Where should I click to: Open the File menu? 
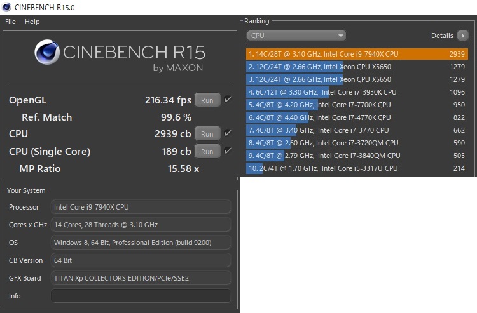point(10,22)
